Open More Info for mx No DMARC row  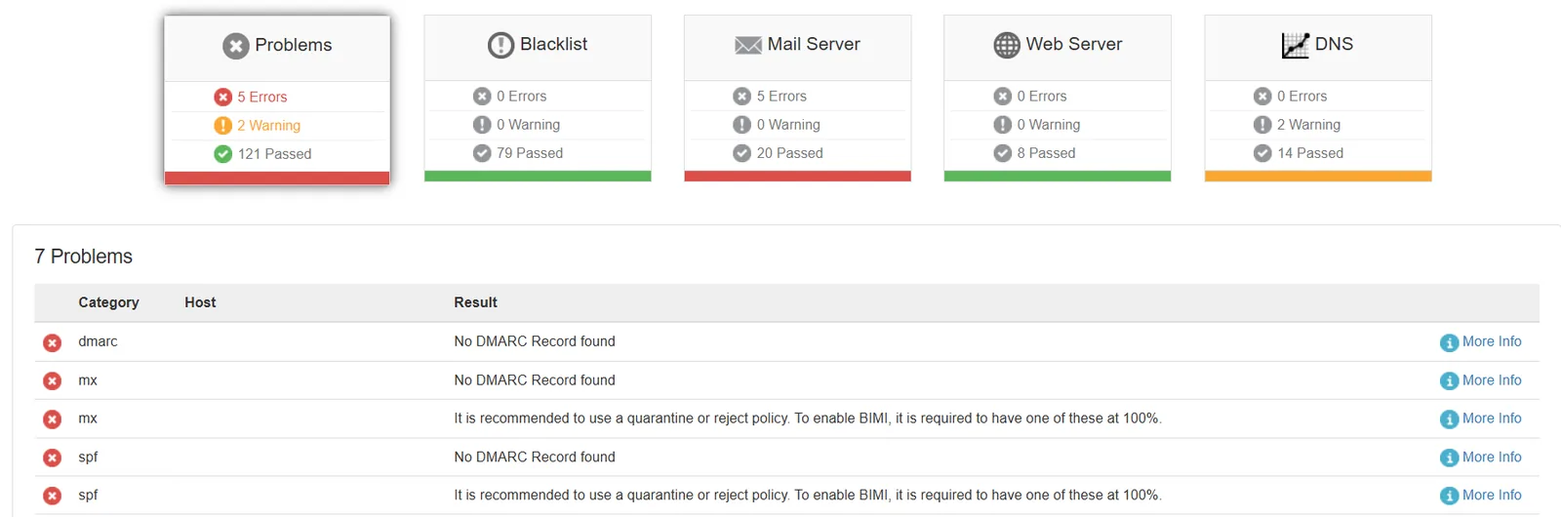tap(1481, 380)
